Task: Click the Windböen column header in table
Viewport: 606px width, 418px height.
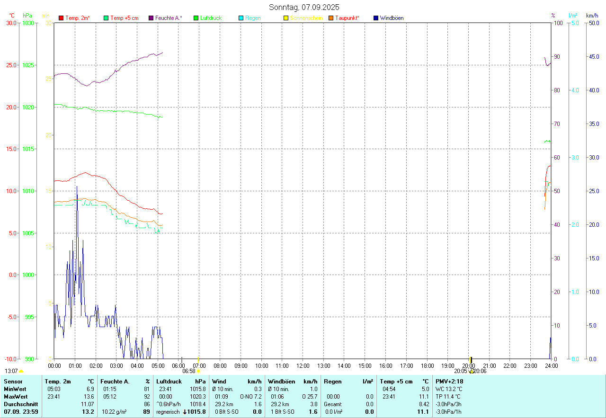Action: click(281, 382)
